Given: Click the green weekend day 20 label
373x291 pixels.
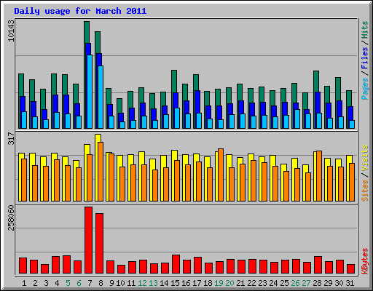Looking at the screenshot, I should [x=229, y=283].
